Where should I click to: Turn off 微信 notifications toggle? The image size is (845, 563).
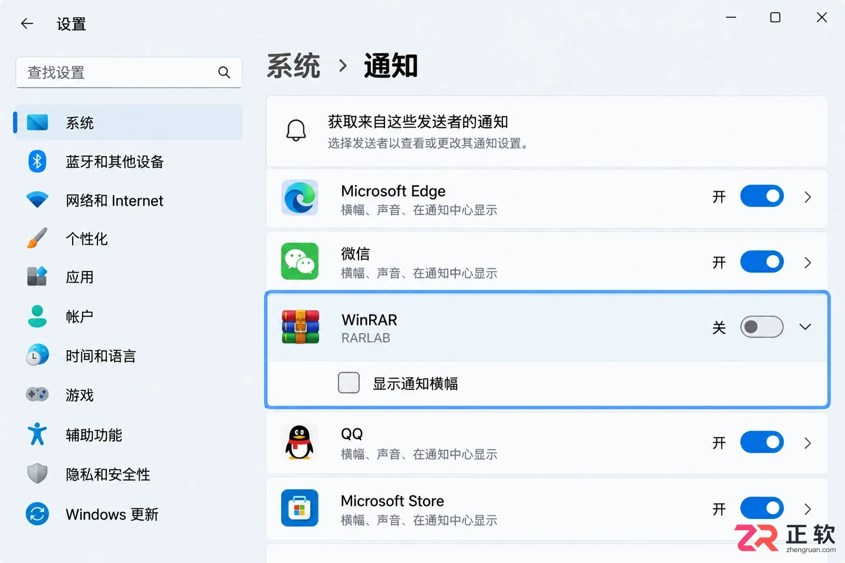[x=762, y=262]
